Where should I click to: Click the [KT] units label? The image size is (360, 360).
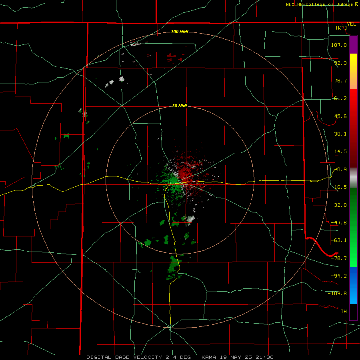pyautogui.click(x=342, y=28)
